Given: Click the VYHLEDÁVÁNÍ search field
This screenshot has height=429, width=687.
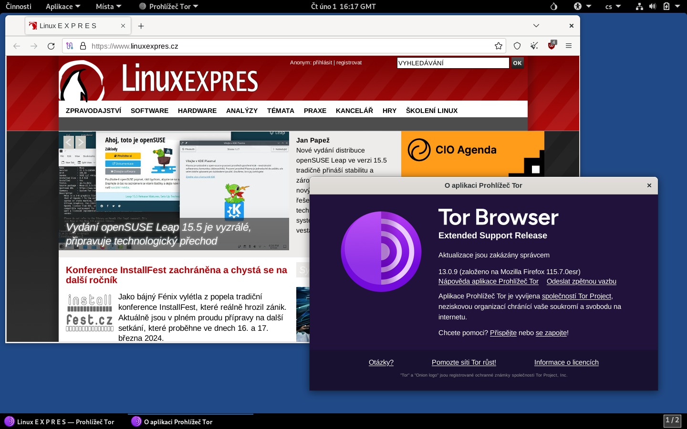Looking at the screenshot, I should (453, 63).
